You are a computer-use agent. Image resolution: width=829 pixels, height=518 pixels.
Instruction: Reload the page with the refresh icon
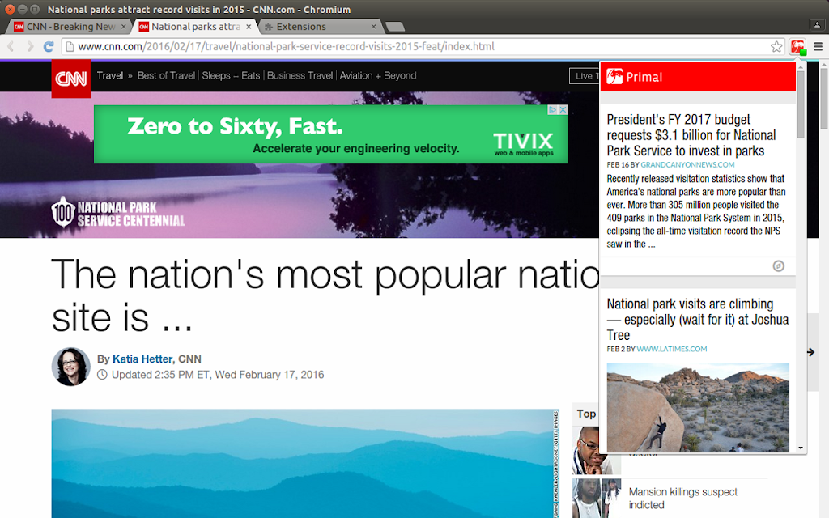click(49, 46)
